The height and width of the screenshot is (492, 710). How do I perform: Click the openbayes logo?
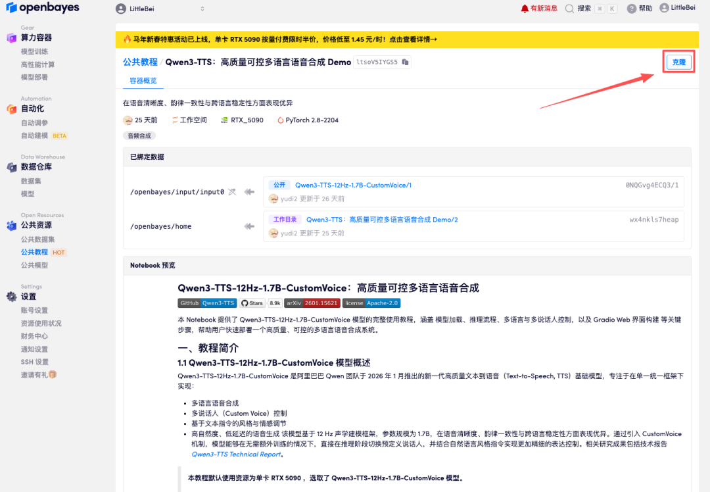tap(43, 8)
